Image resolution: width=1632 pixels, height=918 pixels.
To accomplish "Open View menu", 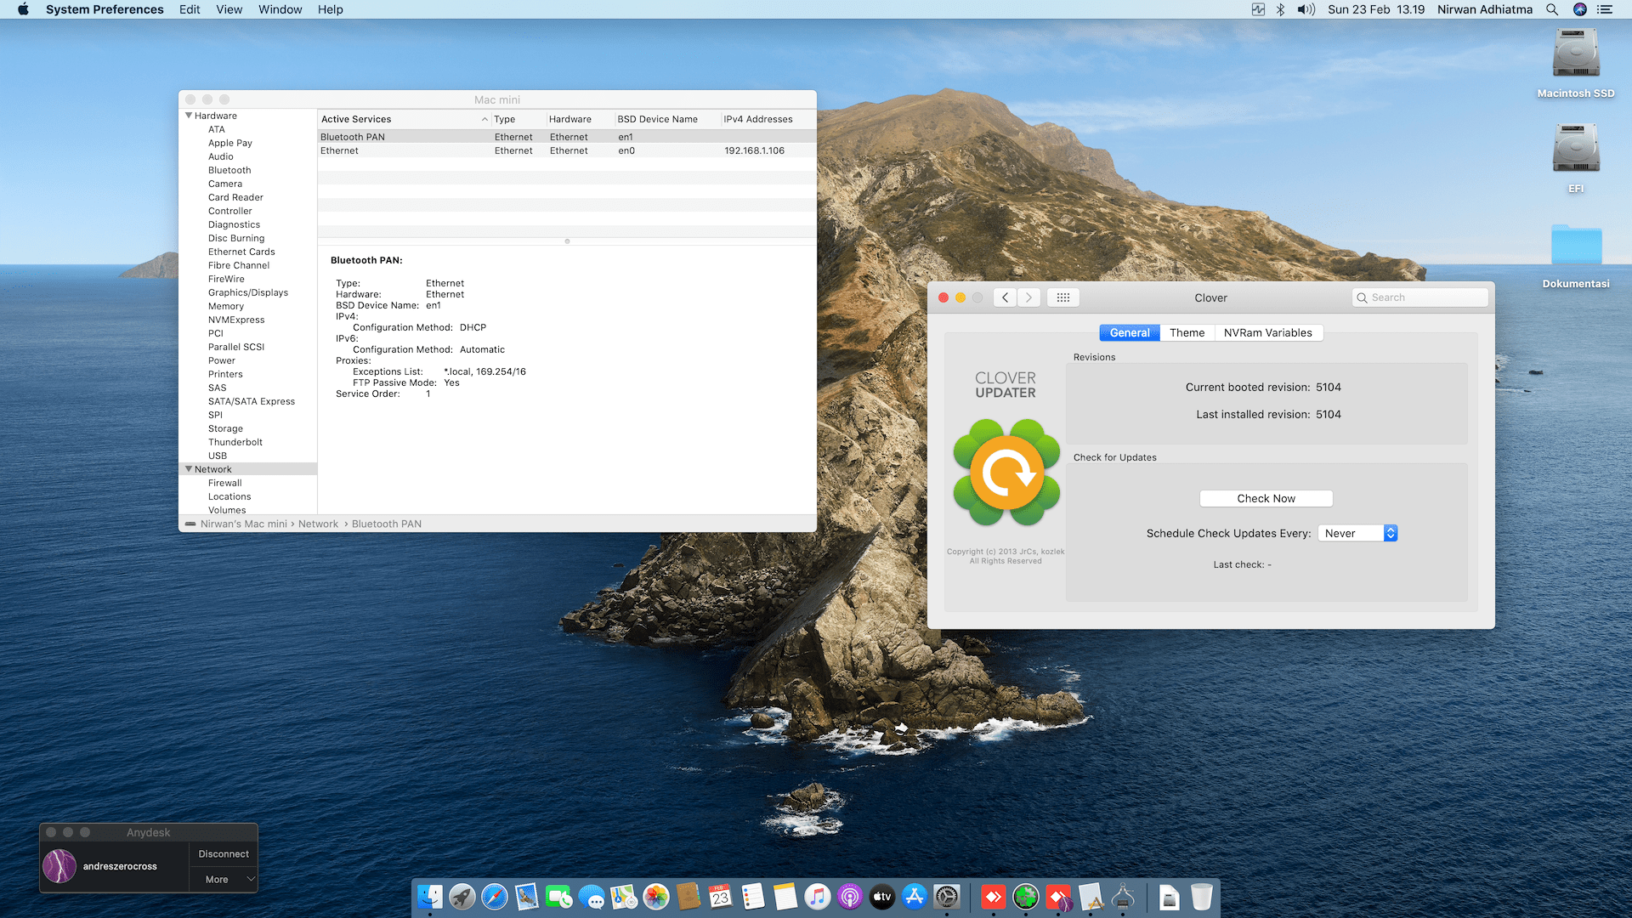I will [x=229, y=9].
